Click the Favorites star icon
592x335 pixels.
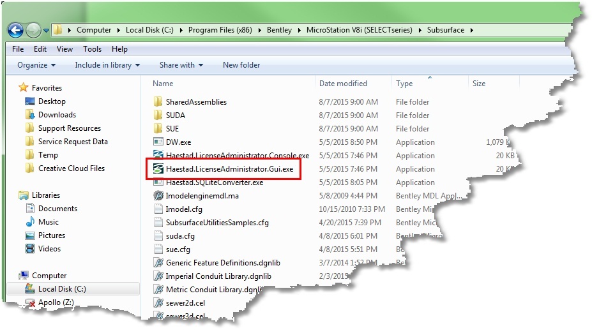click(x=24, y=87)
